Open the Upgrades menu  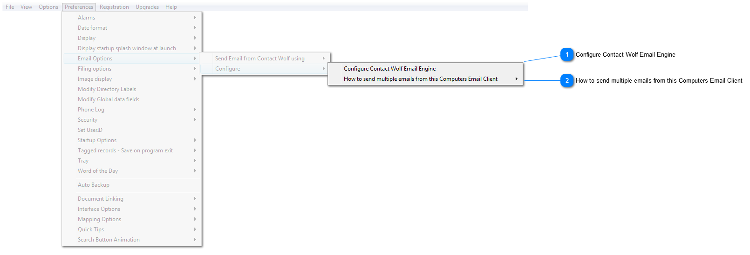click(x=147, y=7)
